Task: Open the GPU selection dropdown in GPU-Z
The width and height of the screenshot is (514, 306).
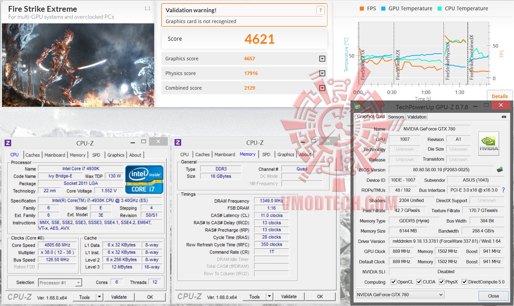Action: click(400, 295)
